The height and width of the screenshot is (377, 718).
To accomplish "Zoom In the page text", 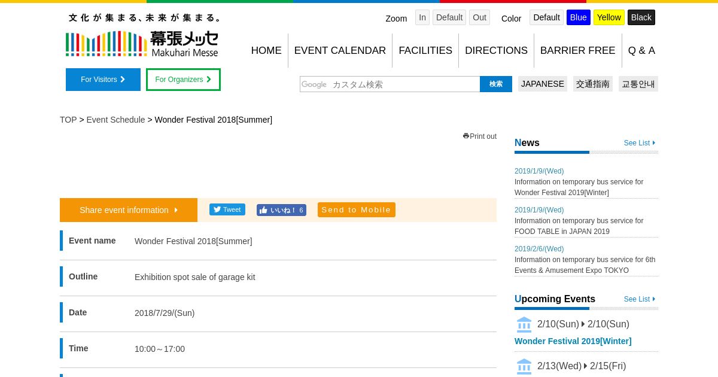I will pos(422,17).
